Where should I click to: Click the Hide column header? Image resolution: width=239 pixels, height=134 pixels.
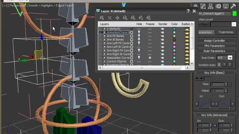139,24
